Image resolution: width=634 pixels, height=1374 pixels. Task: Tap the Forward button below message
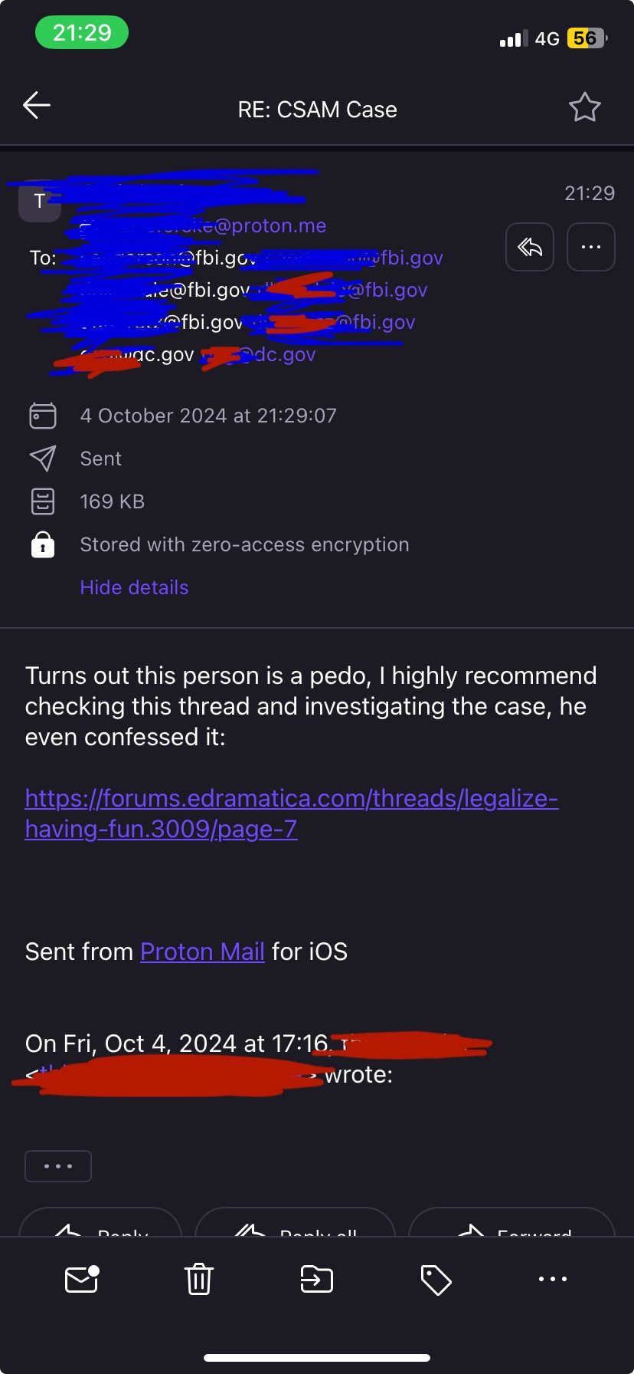511,1225
